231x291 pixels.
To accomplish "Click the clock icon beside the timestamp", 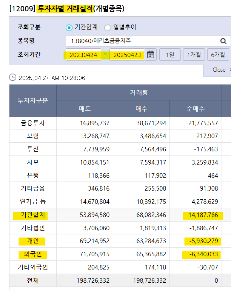I will click(x=12, y=77).
